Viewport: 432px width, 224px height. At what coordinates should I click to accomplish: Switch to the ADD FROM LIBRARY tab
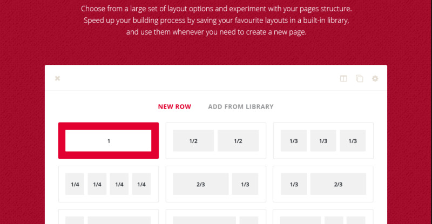click(x=241, y=107)
